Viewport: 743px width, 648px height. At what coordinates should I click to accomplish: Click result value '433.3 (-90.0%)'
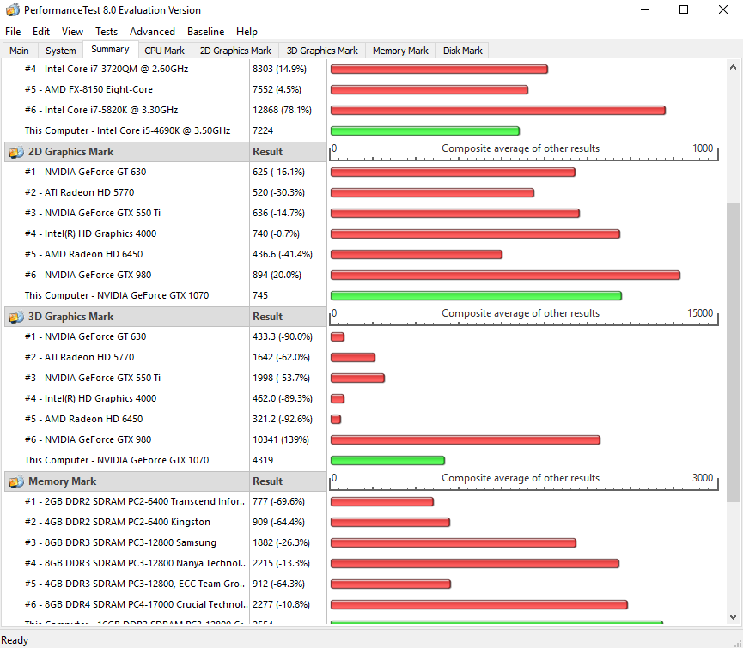tap(283, 336)
